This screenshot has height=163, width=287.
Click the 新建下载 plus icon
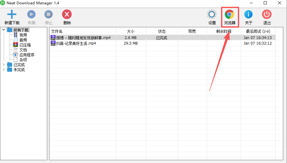click(x=12, y=14)
